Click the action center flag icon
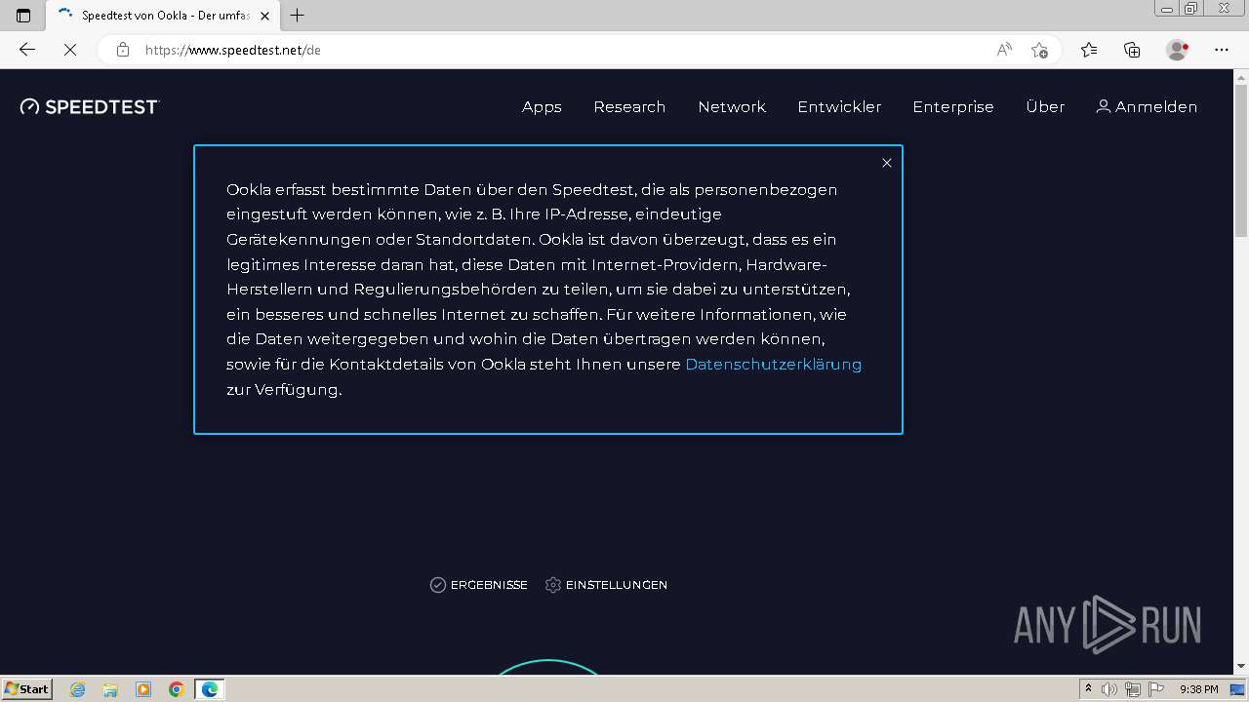Viewport: 1249px width, 702px height. click(x=1156, y=689)
